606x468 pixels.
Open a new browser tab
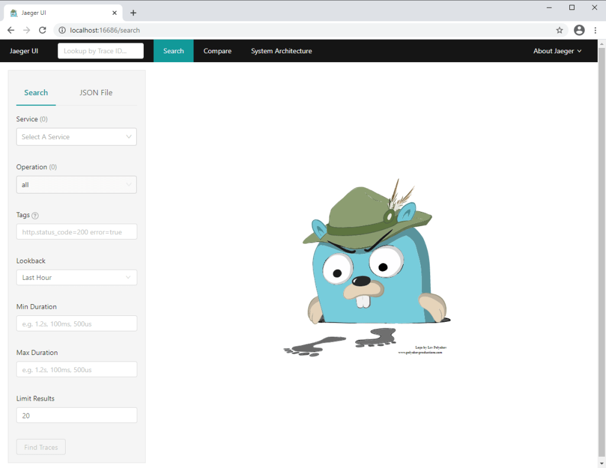point(133,12)
